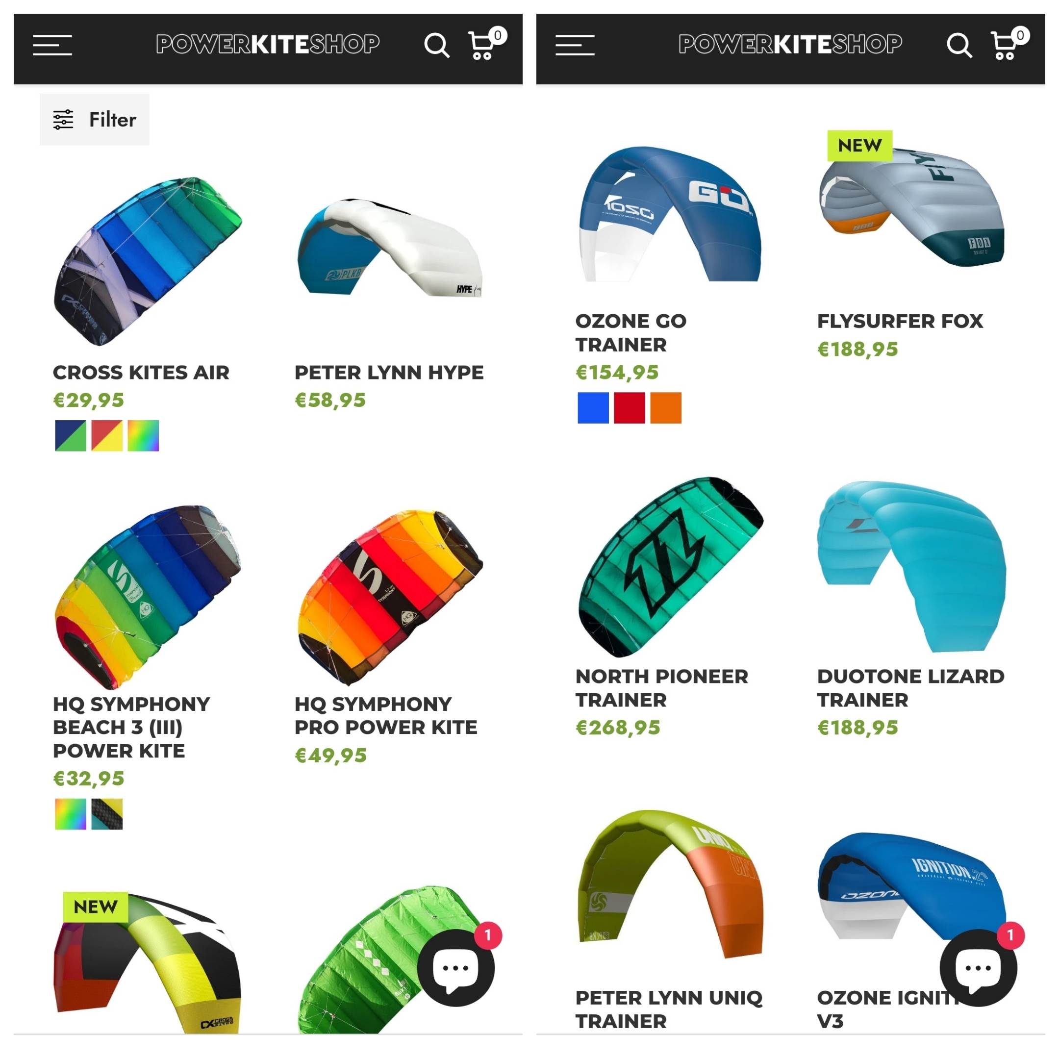The height and width of the screenshot is (1059, 1059).
Task: Choose red color for Ozone Go Trainer
Action: 629,408
